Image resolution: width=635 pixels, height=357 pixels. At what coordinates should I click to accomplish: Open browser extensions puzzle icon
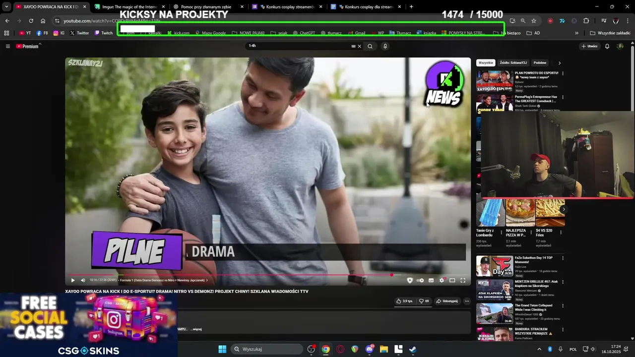click(586, 21)
